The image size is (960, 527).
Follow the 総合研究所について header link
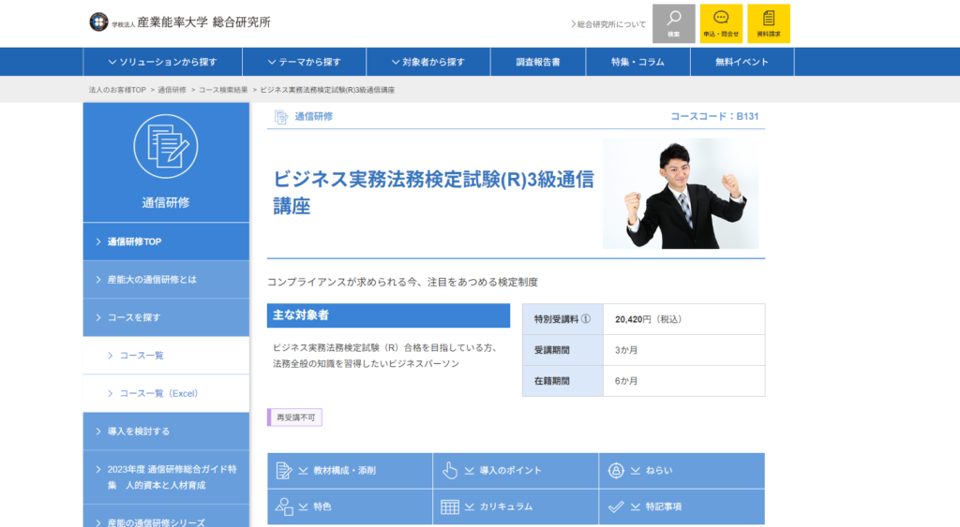pyautogui.click(x=608, y=24)
